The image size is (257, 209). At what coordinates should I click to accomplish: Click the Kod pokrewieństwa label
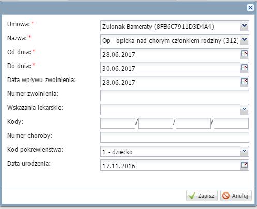tap(35, 150)
